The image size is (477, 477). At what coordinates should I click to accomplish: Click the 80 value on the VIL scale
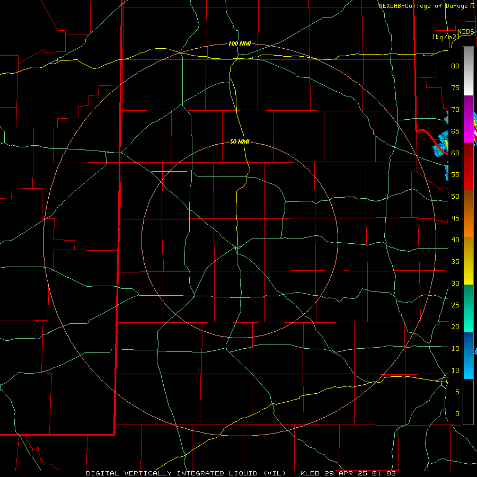tap(455, 66)
